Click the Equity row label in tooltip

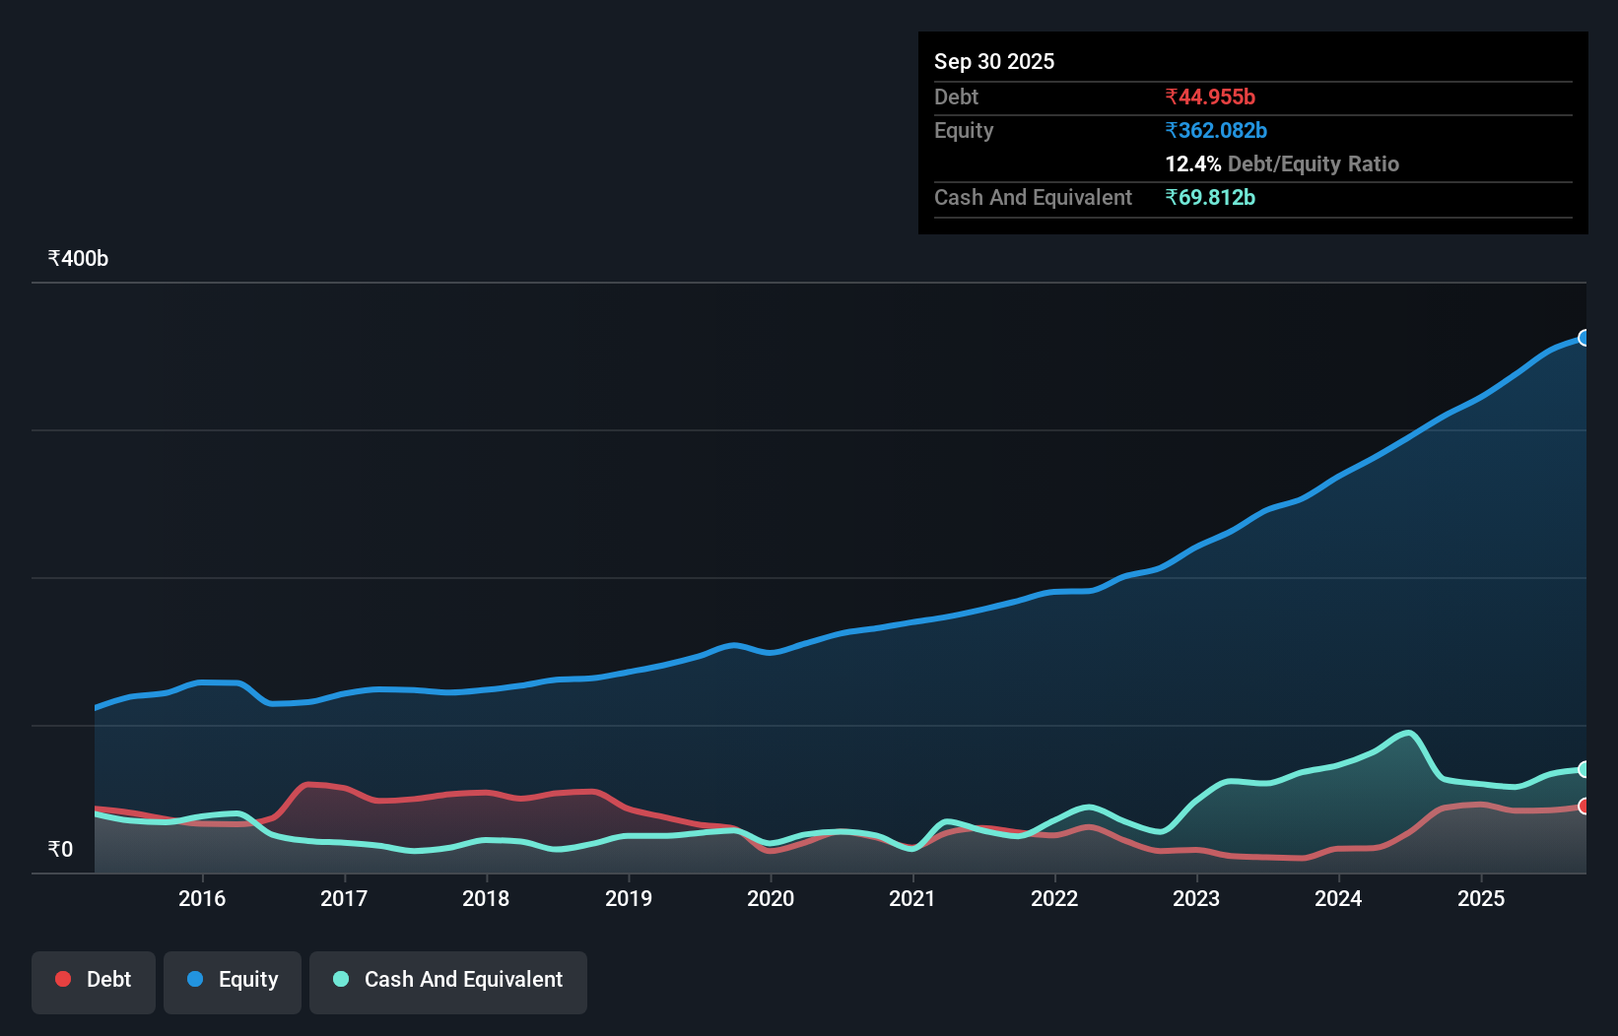964,130
